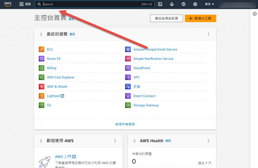Open the AWS 入門 link
Image resolution: width=258 pixels, height=168 pixels.
(65, 157)
